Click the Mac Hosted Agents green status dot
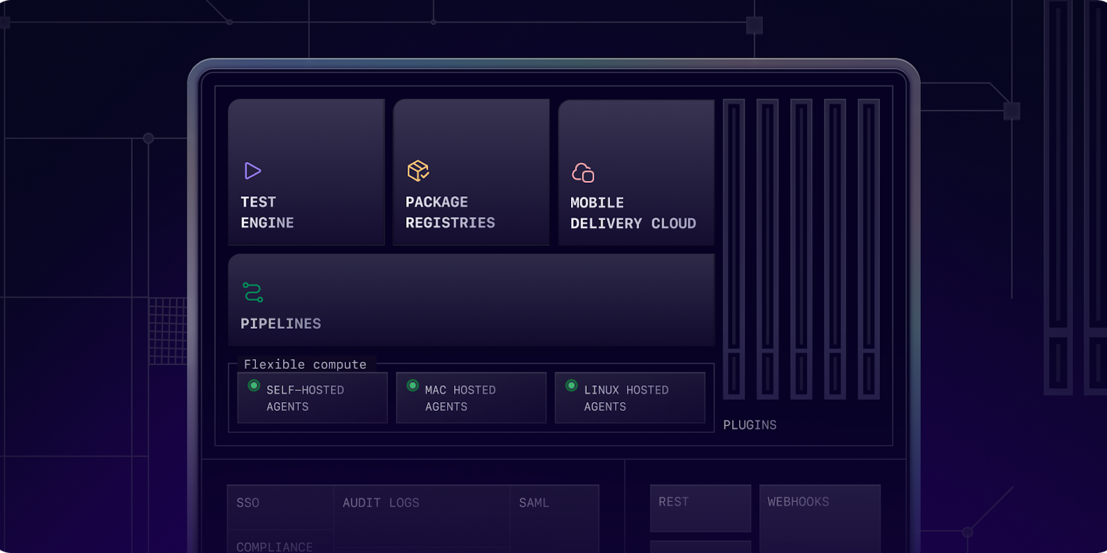The height and width of the screenshot is (553, 1107). tap(413, 386)
